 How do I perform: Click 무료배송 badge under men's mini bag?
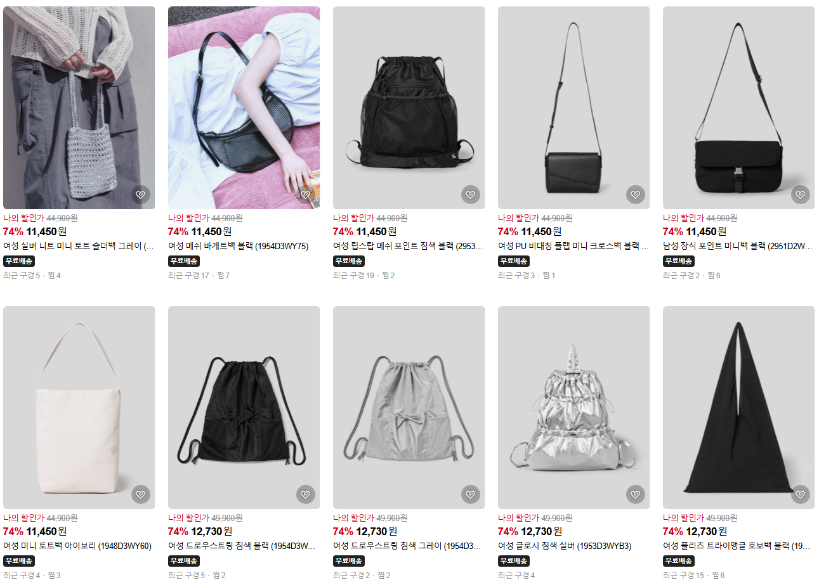click(x=679, y=261)
